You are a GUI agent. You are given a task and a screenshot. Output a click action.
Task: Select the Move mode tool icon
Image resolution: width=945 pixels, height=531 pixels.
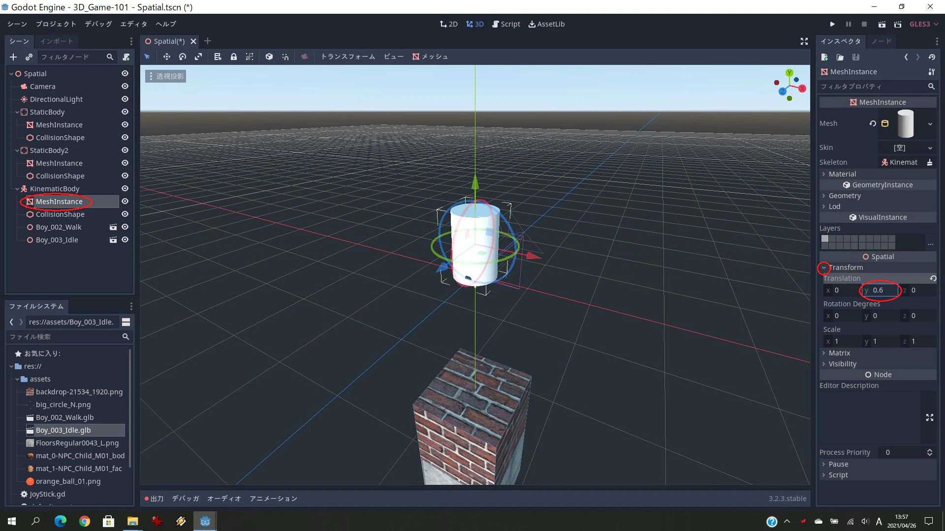(x=166, y=57)
